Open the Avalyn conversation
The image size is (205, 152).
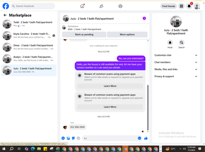tap(29, 59)
